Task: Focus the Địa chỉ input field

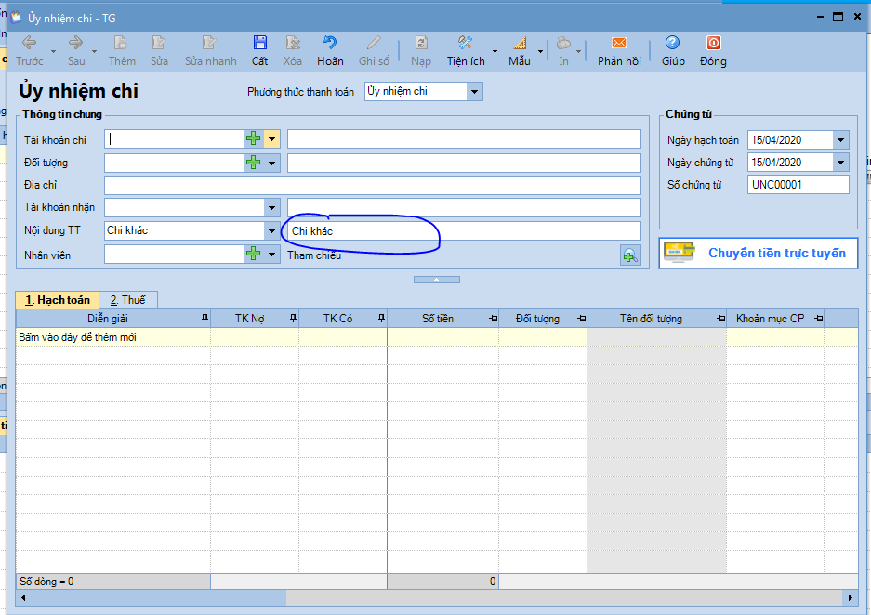Action: pos(372,186)
